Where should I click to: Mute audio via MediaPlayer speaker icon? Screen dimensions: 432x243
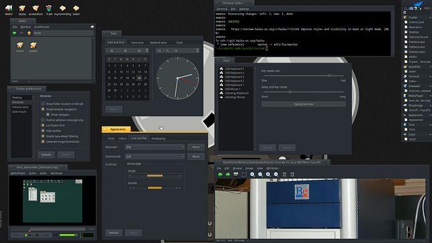pos(55,235)
